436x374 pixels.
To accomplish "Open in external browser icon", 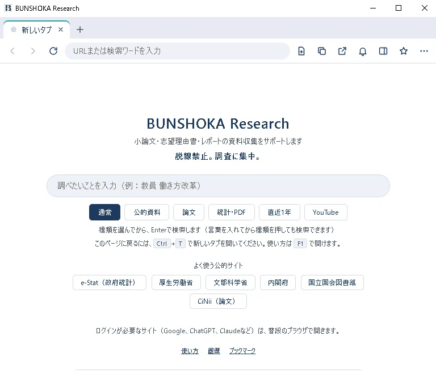I will click(342, 51).
